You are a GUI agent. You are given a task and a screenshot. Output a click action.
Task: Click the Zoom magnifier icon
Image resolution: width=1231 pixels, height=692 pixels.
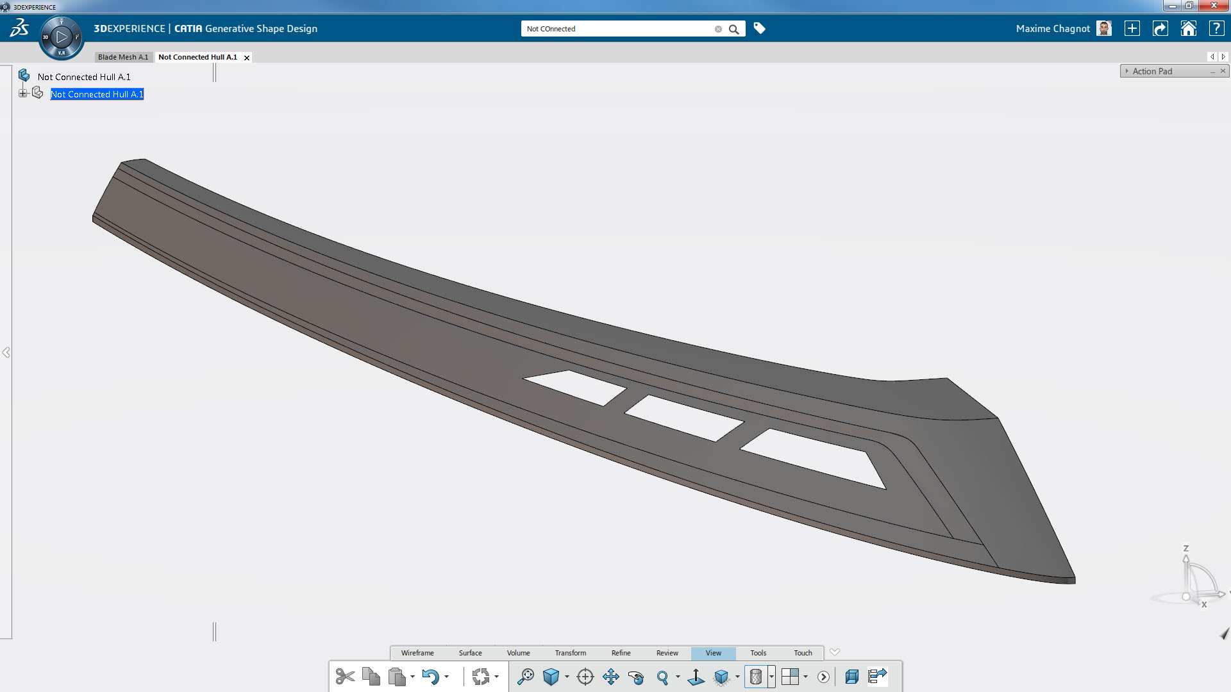(662, 677)
